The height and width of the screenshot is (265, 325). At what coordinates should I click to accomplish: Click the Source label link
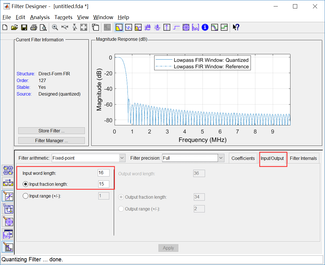pyautogui.click(x=24, y=94)
